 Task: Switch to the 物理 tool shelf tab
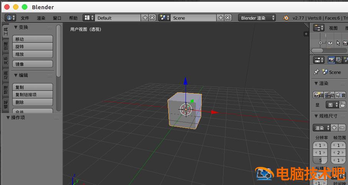point(5,90)
